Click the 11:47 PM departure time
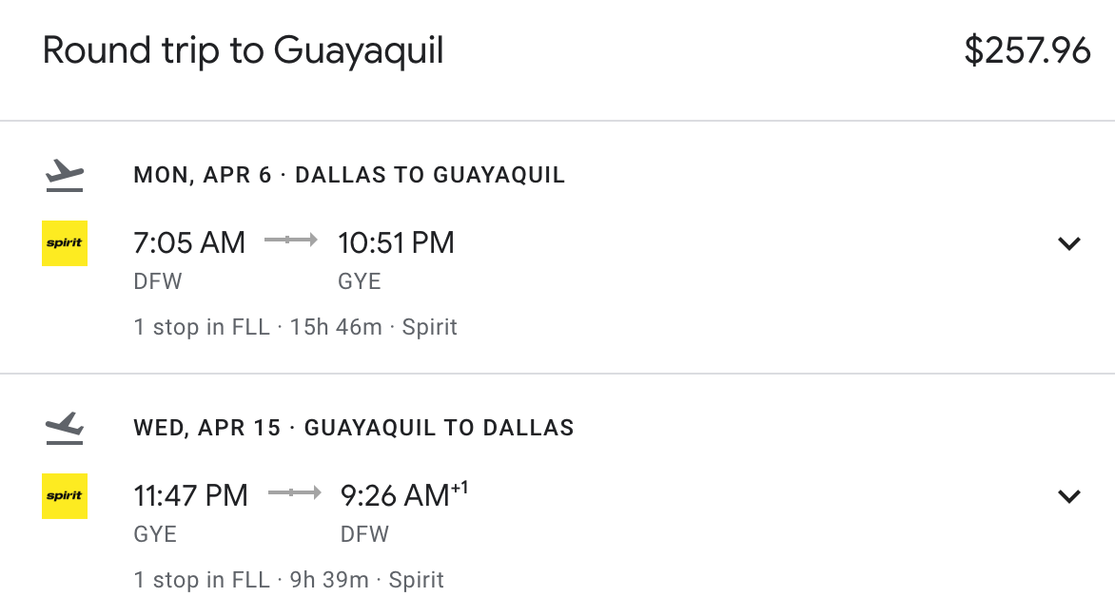Image resolution: width=1115 pixels, height=616 pixels. (x=191, y=495)
